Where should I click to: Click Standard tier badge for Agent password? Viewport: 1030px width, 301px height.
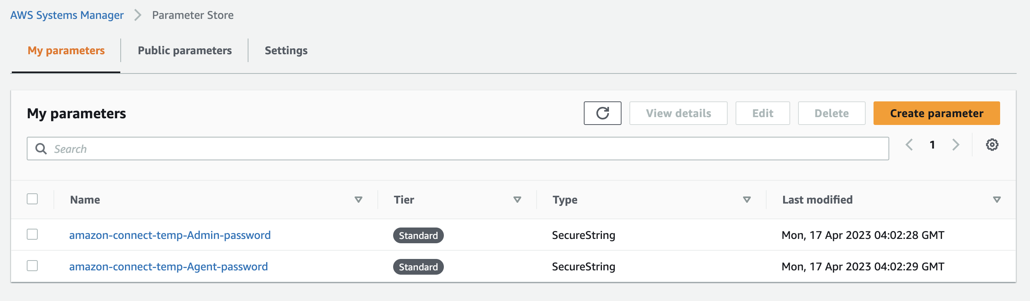[x=418, y=267]
